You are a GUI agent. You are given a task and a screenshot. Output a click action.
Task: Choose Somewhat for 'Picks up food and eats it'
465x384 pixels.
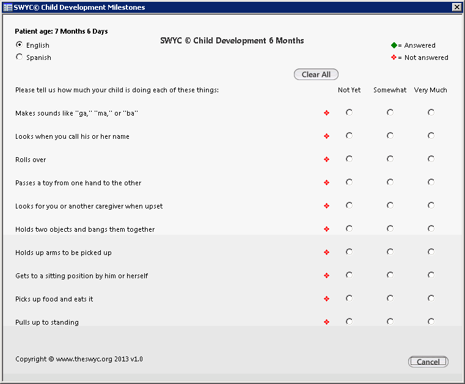point(390,298)
